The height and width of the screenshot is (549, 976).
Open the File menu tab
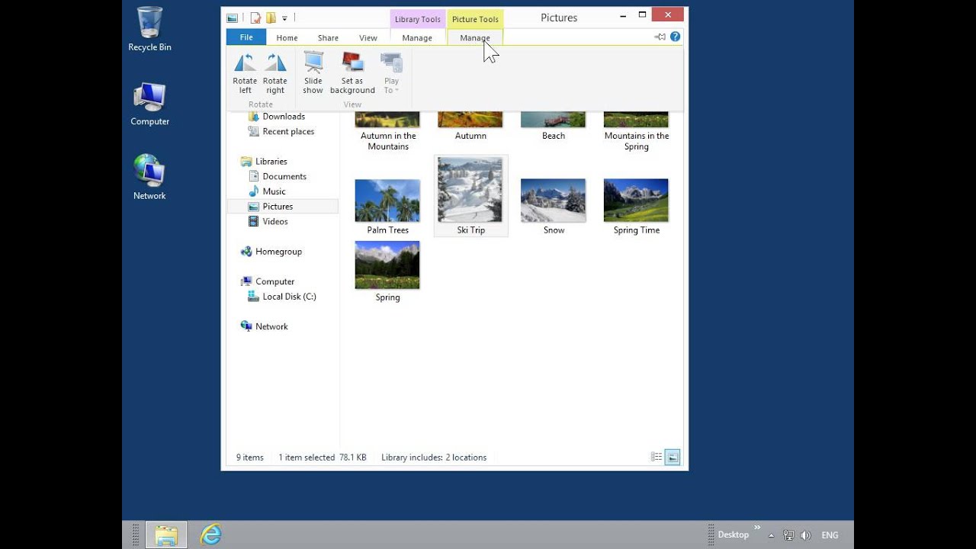tap(246, 37)
